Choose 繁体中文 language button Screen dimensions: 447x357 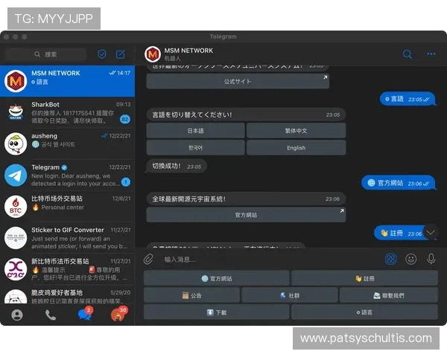[x=296, y=131]
